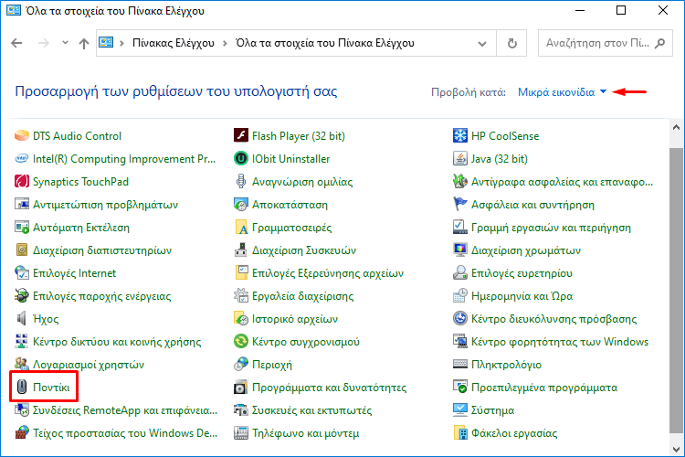The height and width of the screenshot is (457, 685).
Task: Click the Ημερομηνία και Ώρα clock icon
Action: [460, 296]
